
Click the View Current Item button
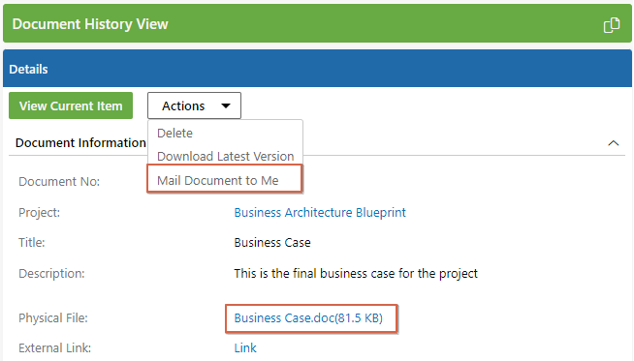click(71, 105)
